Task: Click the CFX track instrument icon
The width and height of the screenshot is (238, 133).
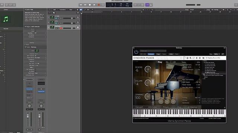Action: click(52, 22)
